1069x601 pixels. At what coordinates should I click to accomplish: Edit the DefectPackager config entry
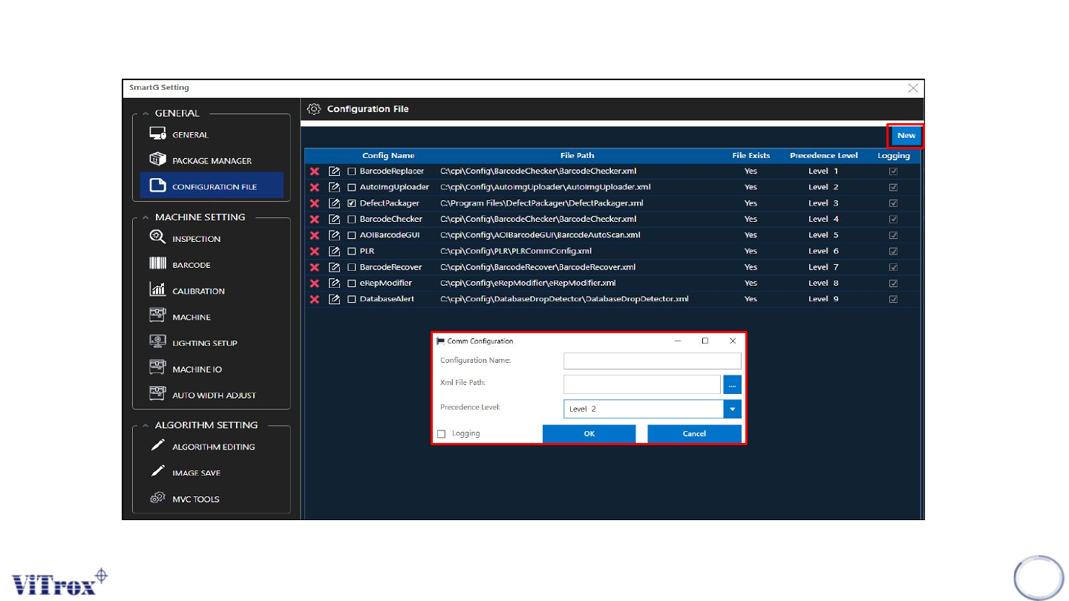click(x=334, y=203)
